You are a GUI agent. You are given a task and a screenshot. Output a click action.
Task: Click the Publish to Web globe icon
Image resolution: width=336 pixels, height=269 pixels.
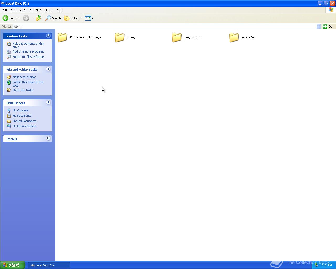(9, 82)
